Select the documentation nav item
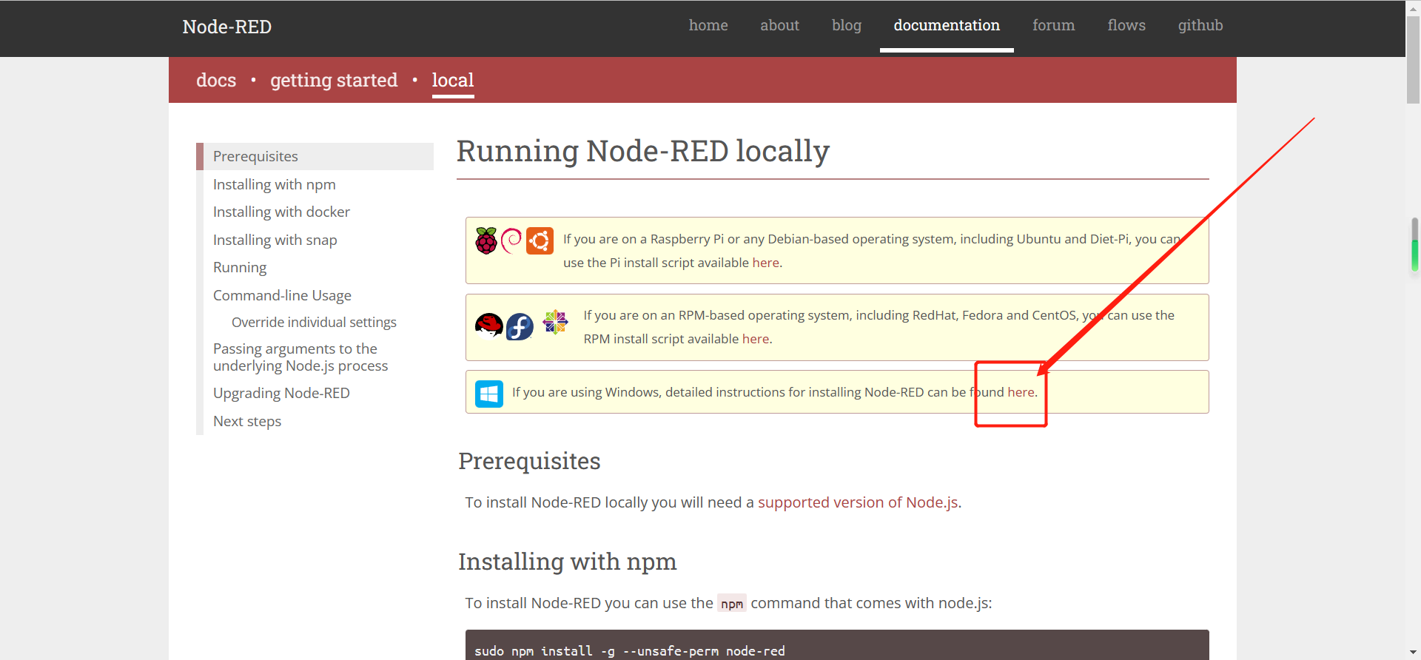The height and width of the screenshot is (660, 1421). [x=947, y=25]
